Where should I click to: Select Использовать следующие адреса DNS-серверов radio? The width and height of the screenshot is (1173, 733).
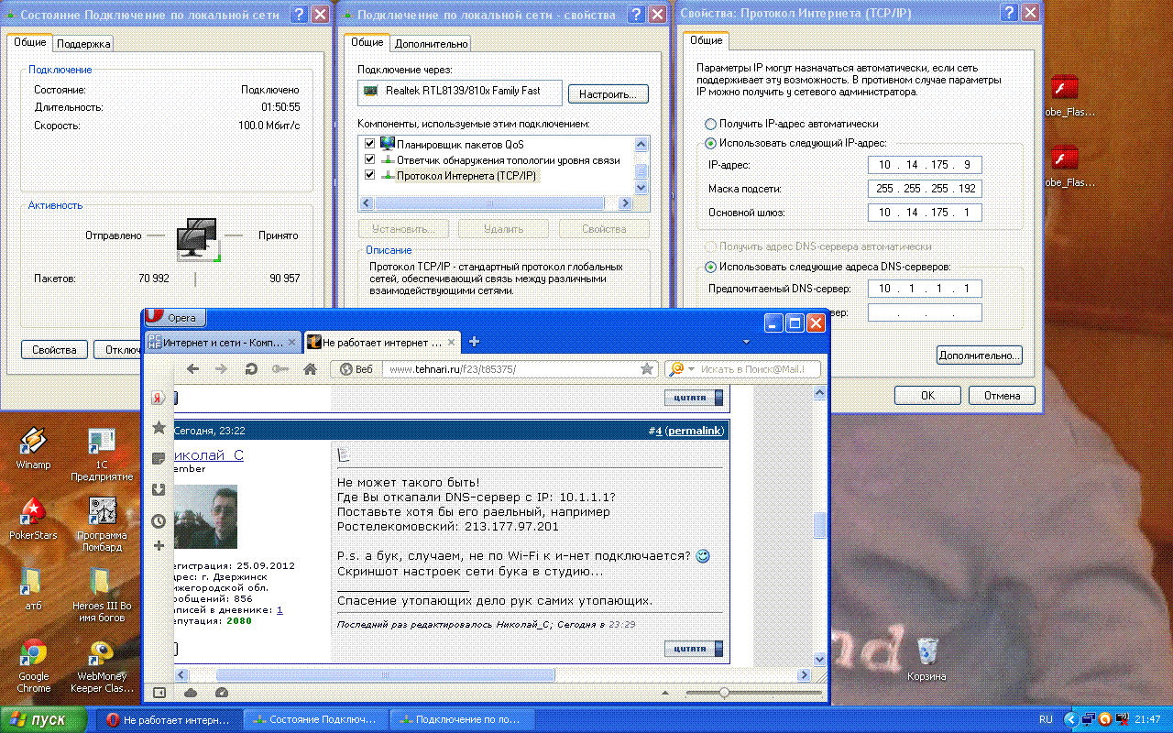point(710,267)
